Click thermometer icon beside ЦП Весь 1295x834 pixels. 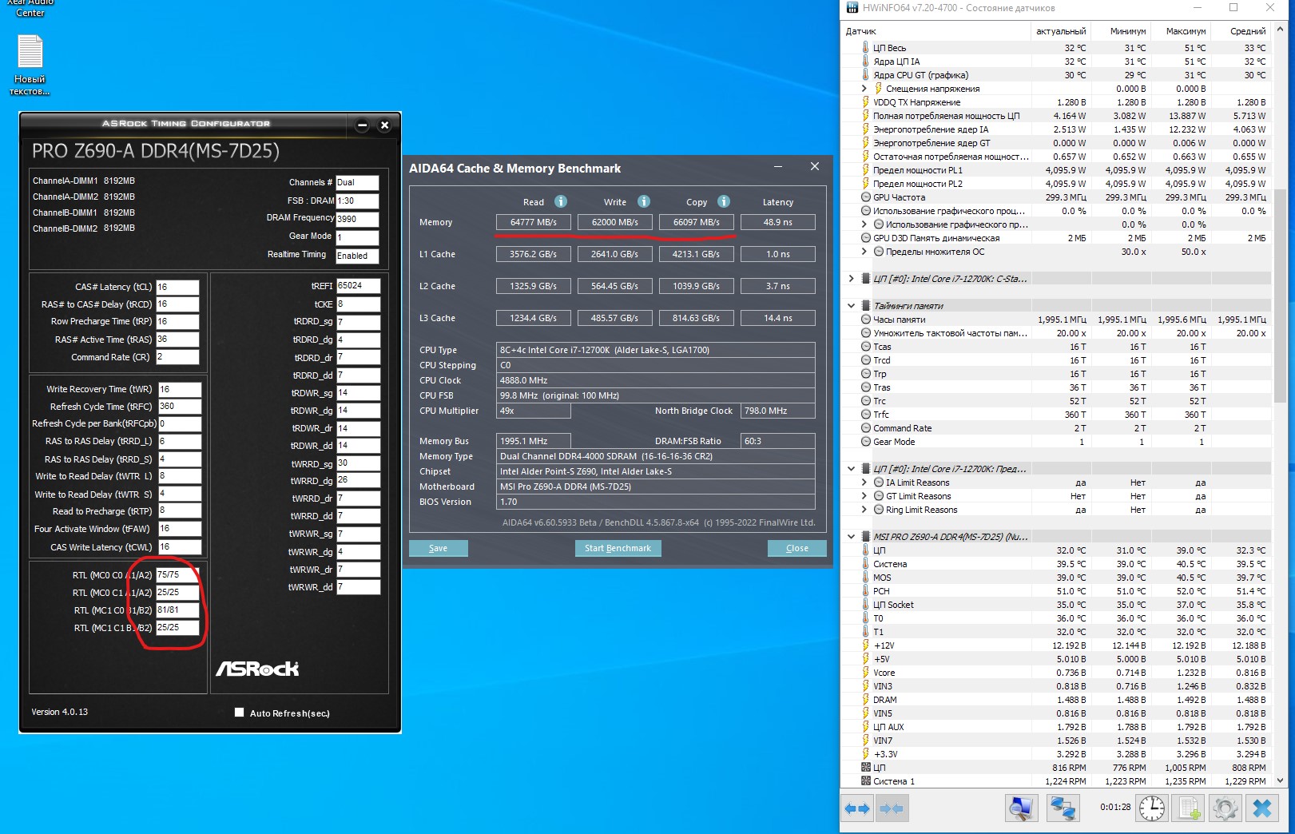tap(865, 48)
